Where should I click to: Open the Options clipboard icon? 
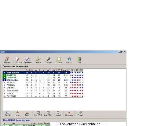59,60
